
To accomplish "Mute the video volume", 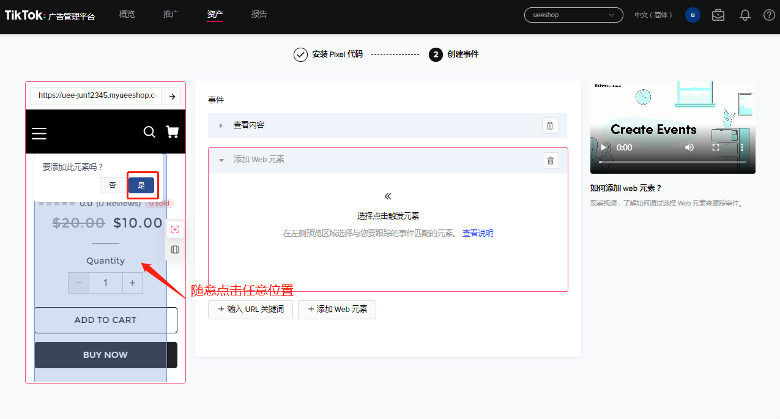I will [689, 147].
